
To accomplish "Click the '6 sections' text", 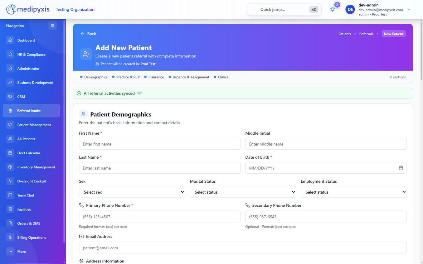I will coord(398,77).
